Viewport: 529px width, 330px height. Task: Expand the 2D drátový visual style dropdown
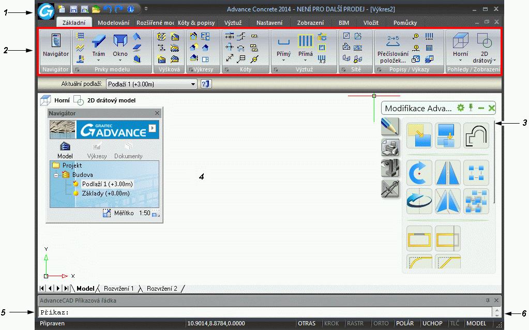pos(494,61)
